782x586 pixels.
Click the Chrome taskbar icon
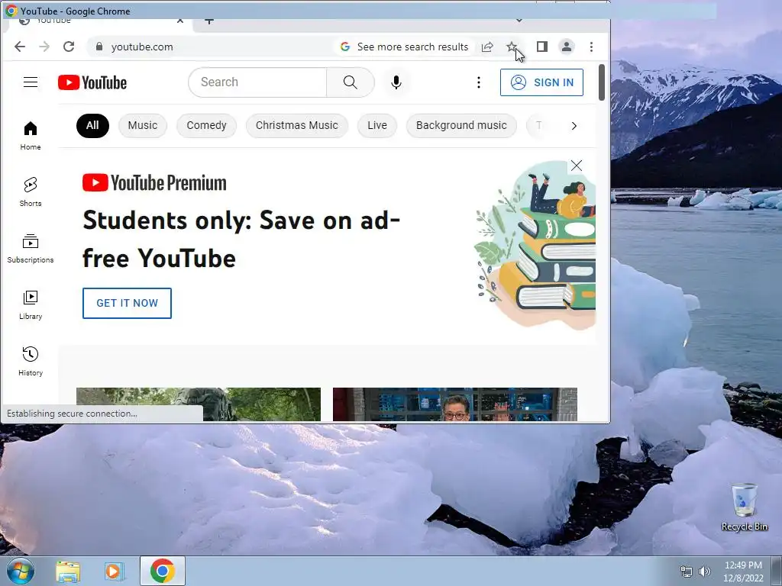(x=162, y=571)
